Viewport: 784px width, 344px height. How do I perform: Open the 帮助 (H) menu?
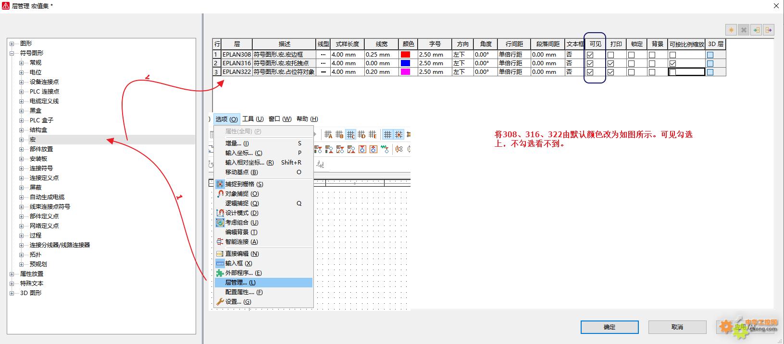pyautogui.click(x=307, y=119)
